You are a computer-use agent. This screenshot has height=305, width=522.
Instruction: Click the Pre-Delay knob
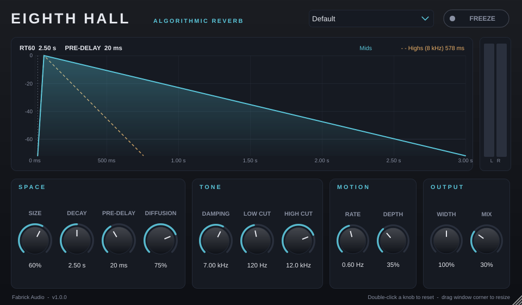pos(119,240)
